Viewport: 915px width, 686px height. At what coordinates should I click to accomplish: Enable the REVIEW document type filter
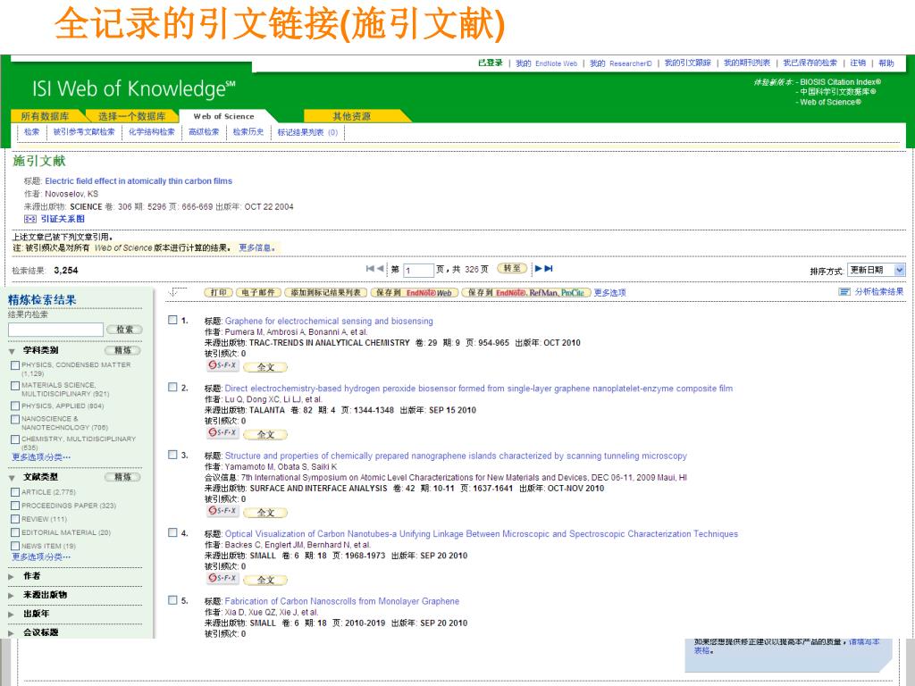[x=15, y=519]
